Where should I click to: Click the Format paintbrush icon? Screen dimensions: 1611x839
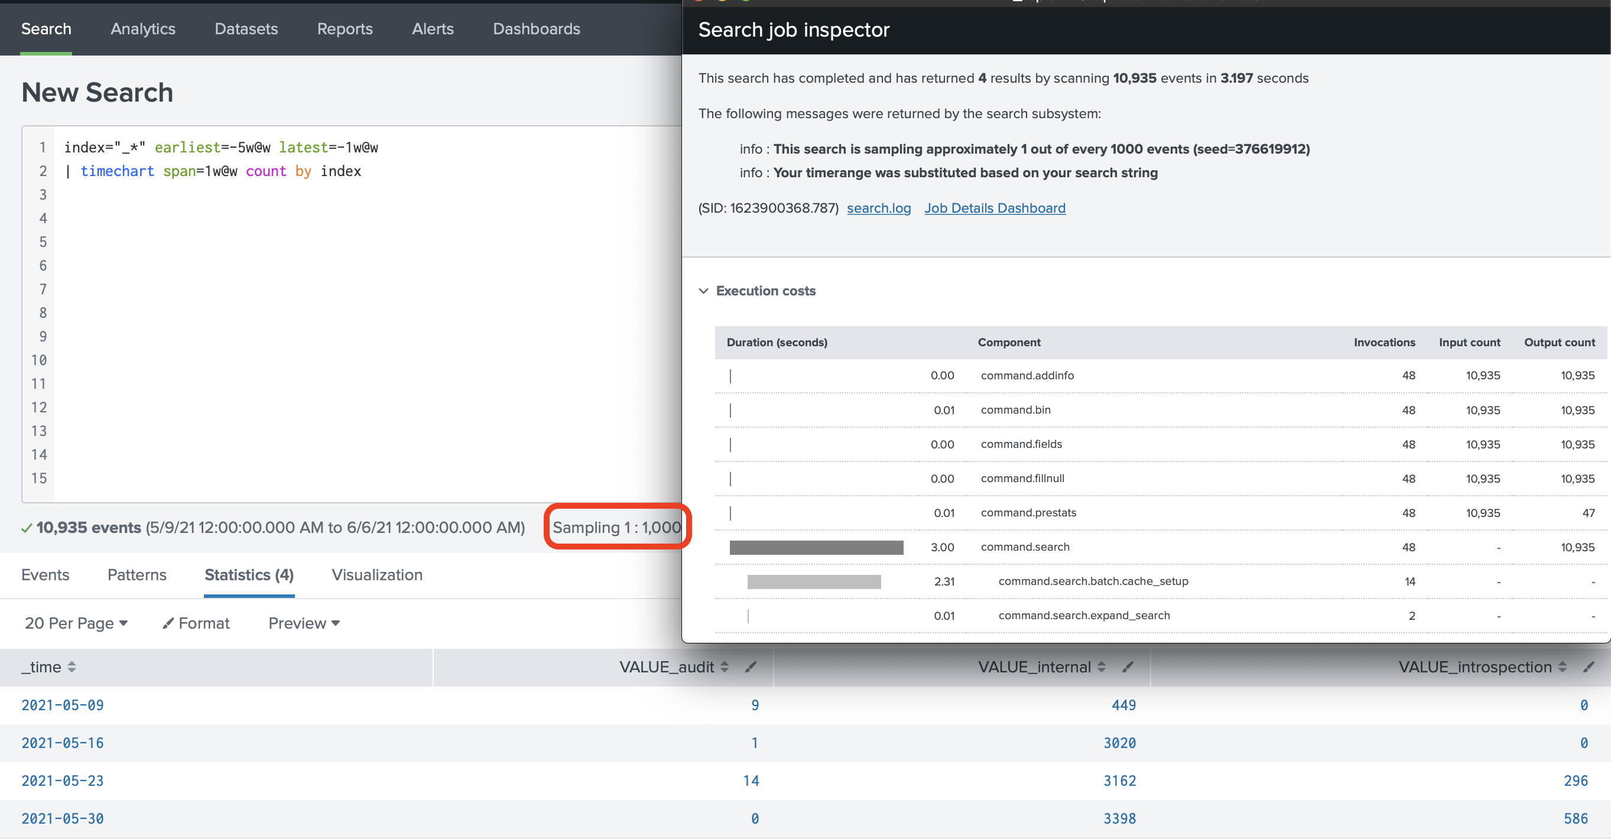coord(169,623)
